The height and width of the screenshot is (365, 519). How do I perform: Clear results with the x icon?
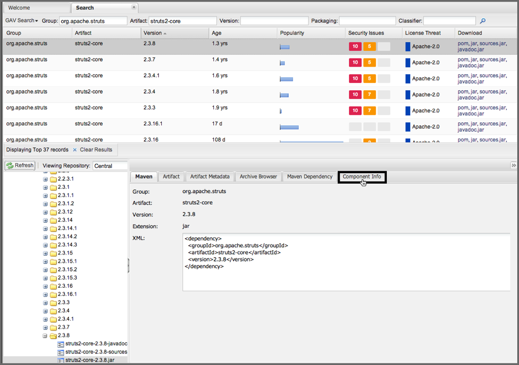(75, 150)
